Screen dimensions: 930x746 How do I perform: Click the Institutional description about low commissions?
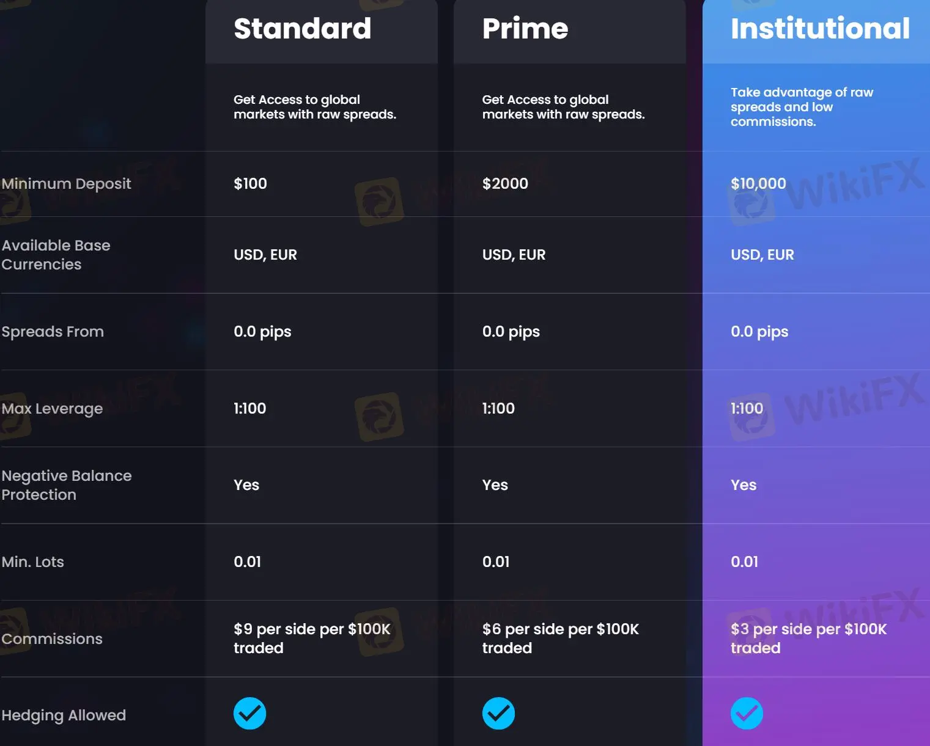coord(802,107)
